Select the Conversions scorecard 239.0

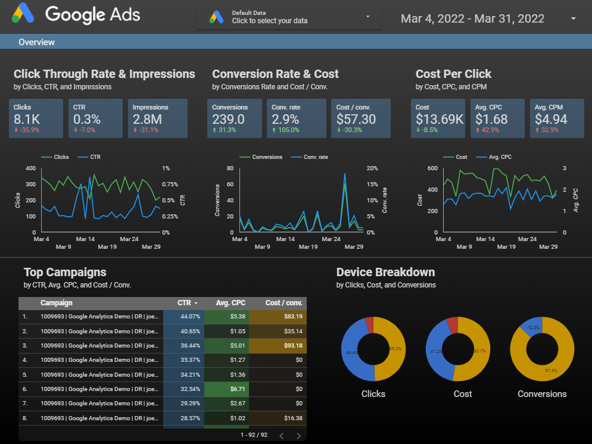click(x=235, y=118)
